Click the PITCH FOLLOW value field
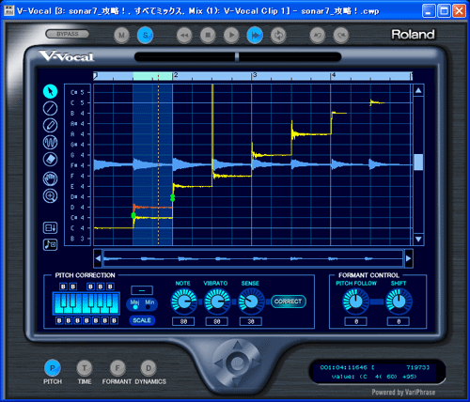Screen dimensions: 470x402 click(x=356, y=321)
